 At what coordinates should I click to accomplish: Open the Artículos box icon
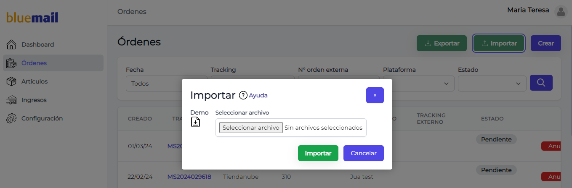pyautogui.click(x=12, y=81)
